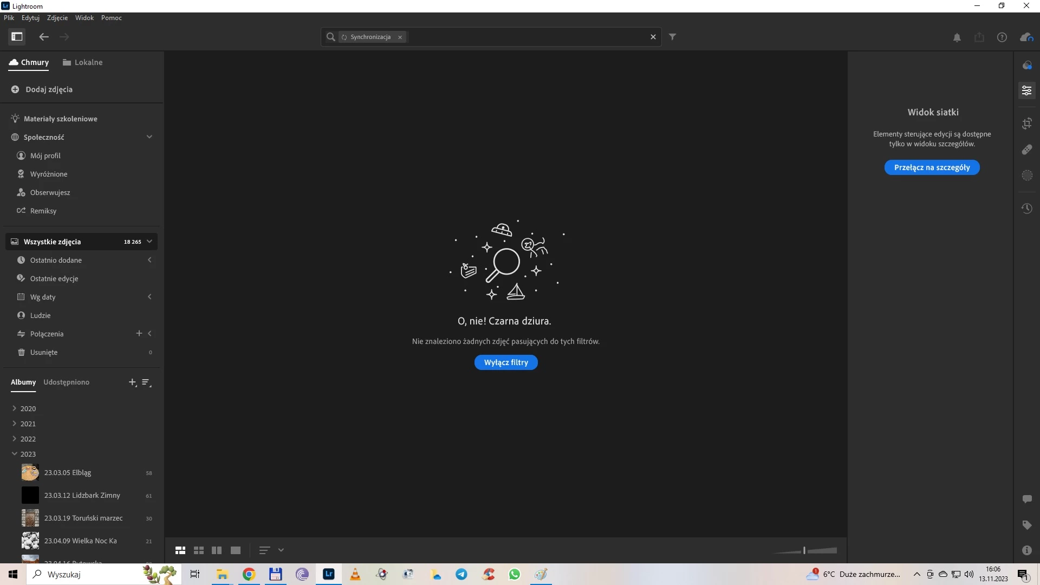Click the filter funnel icon
The height and width of the screenshot is (585, 1040).
point(672,37)
